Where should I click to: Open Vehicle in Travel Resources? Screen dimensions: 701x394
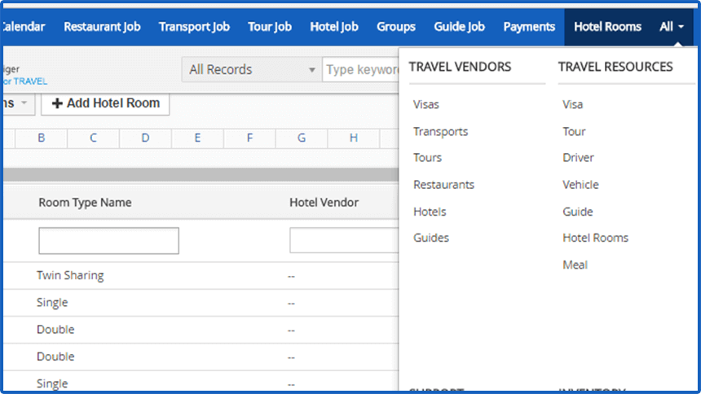tap(580, 185)
